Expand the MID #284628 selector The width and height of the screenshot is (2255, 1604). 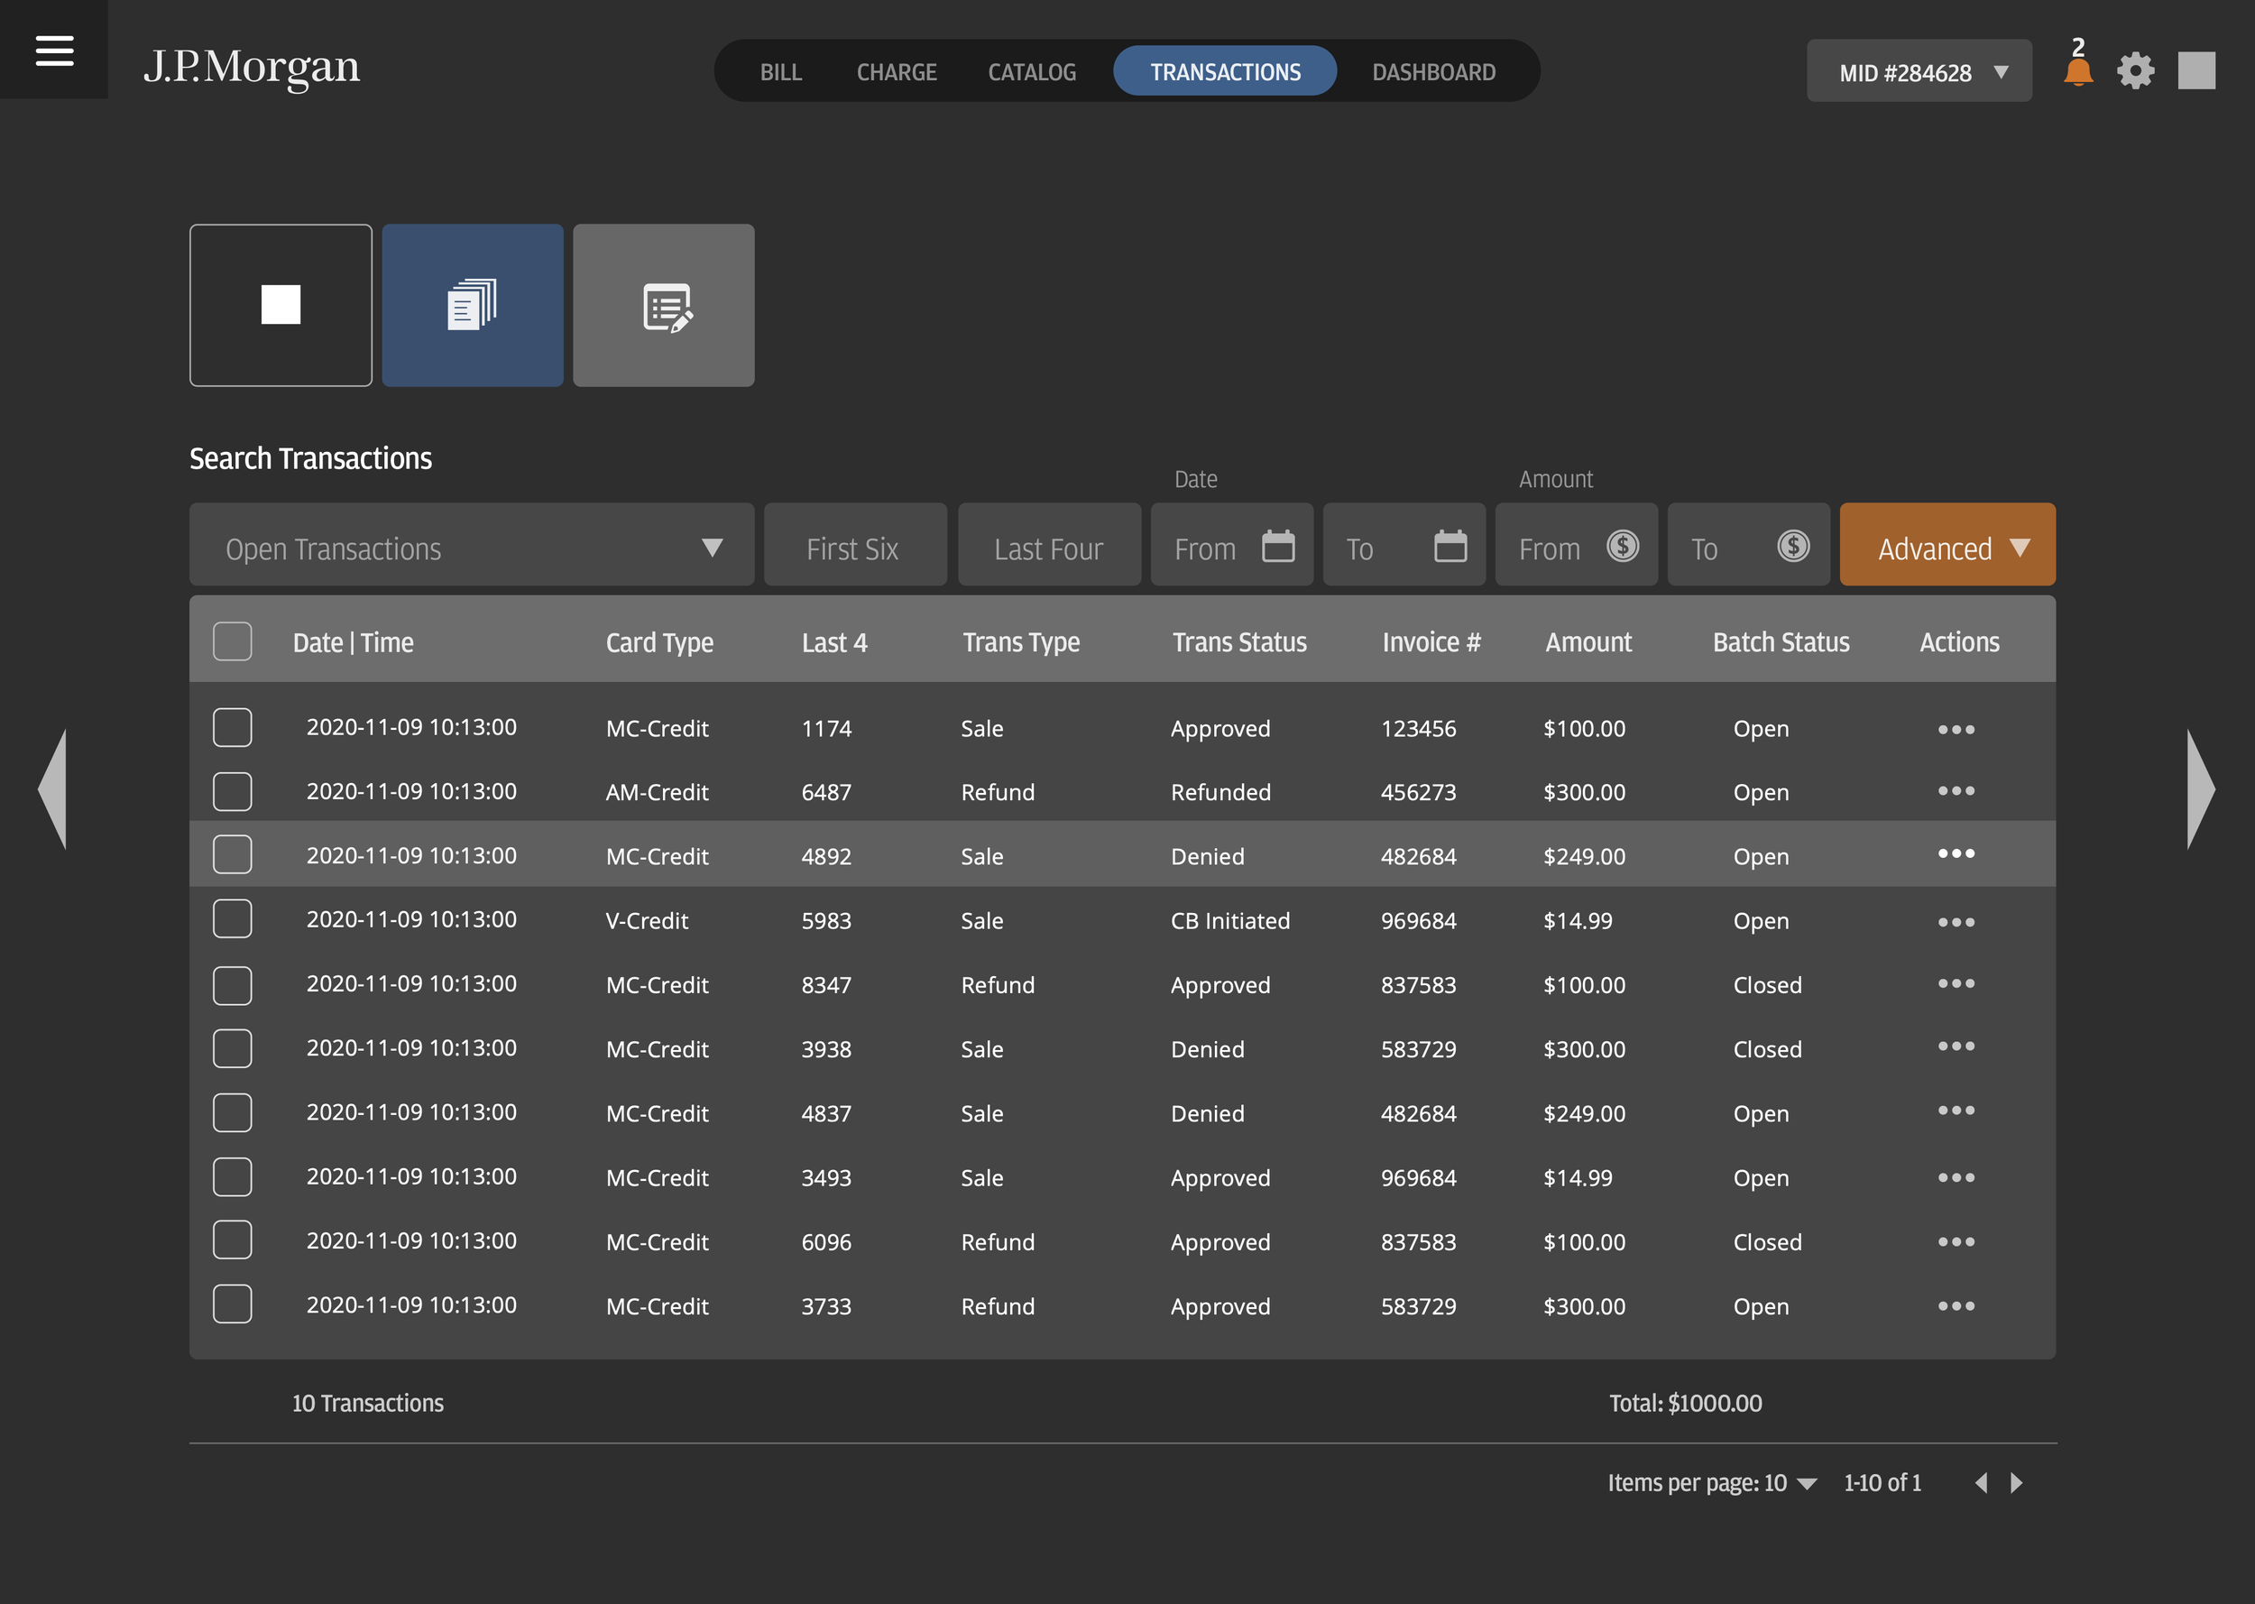point(1919,70)
